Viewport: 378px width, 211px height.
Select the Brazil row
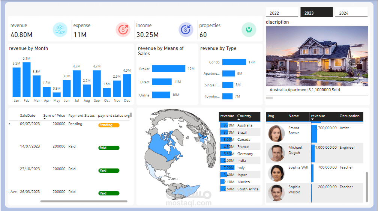click(240, 132)
